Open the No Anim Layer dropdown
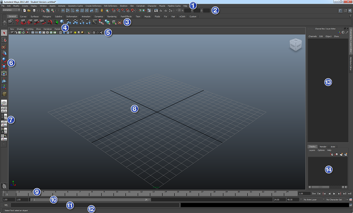 (x=313, y=200)
